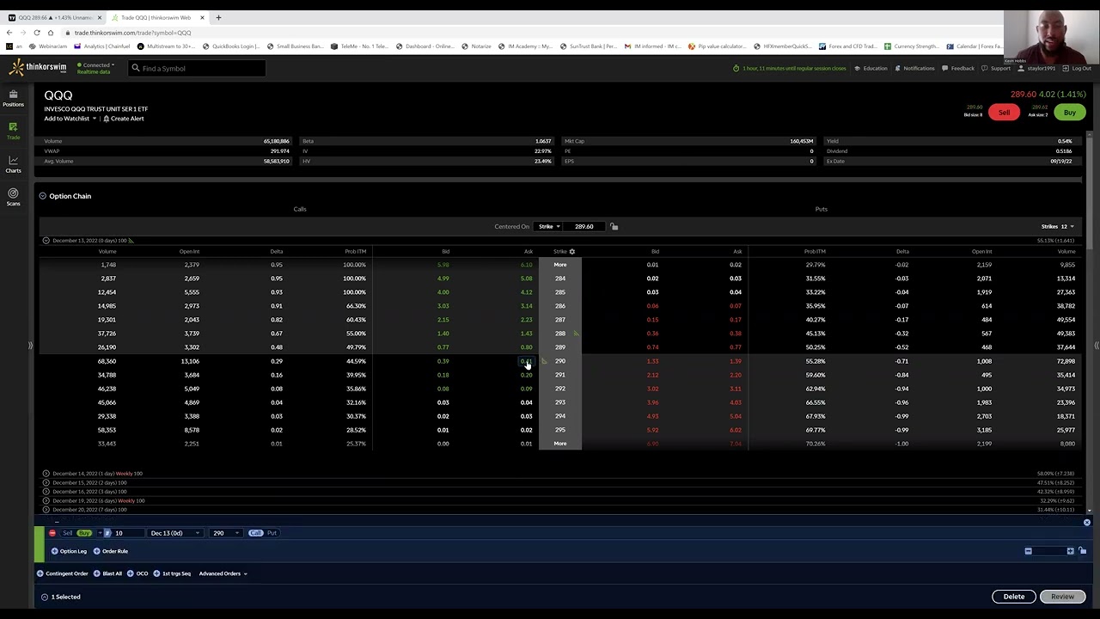Add an OCO order
The image size is (1100, 619).
click(137, 573)
